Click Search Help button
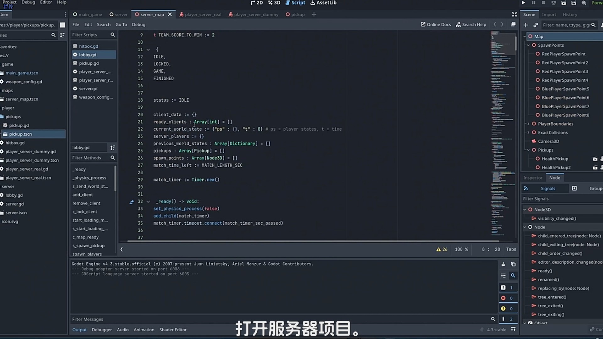Image resolution: width=603 pixels, height=339 pixels. [471, 24]
